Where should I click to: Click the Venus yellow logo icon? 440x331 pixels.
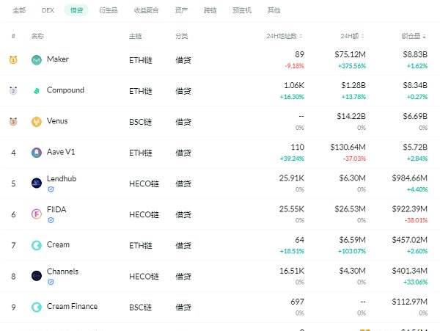coord(37,122)
